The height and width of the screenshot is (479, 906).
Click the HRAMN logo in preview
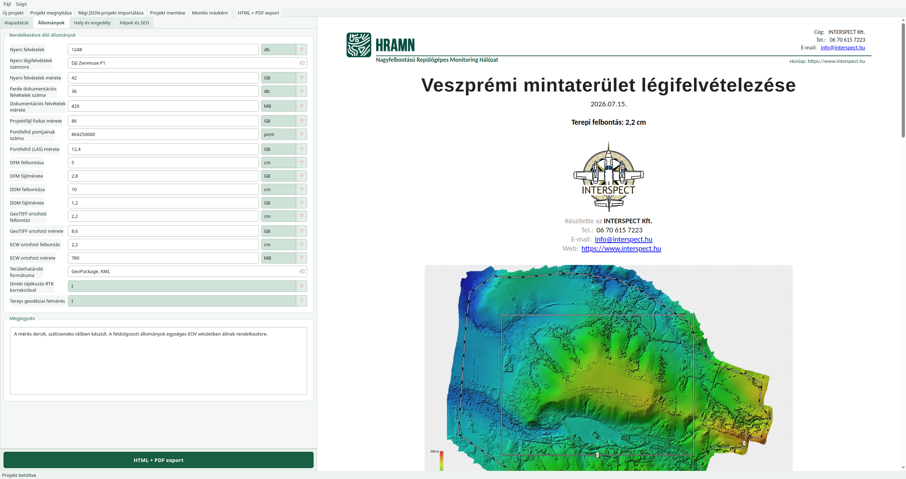(x=380, y=45)
